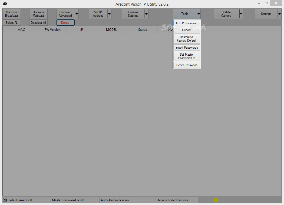Click Master Password is off status
Image resolution: width=284 pixels, height=205 pixels.
pyautogui.click(x=68, y=200)
